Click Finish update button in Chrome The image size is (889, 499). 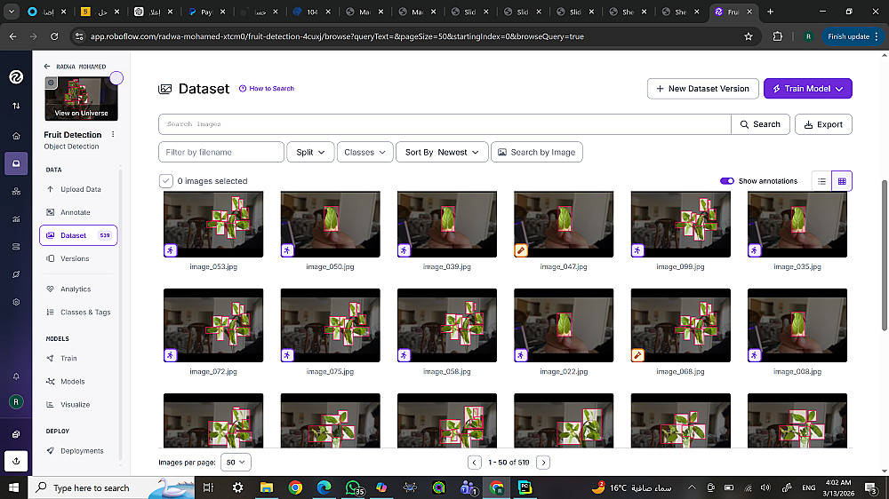click(x=853, y=36)
